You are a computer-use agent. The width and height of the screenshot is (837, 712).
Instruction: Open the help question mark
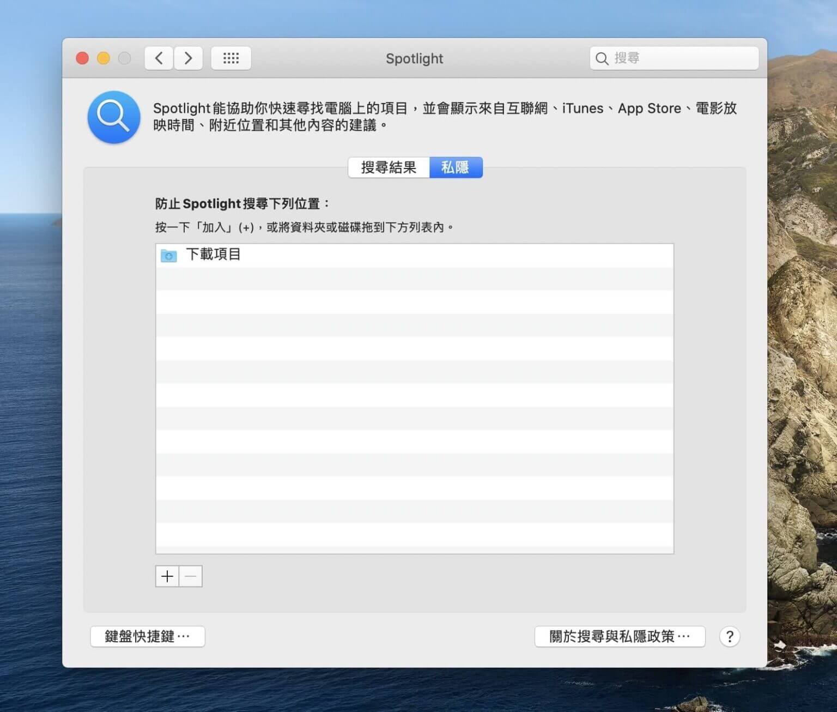coord(729,636)
